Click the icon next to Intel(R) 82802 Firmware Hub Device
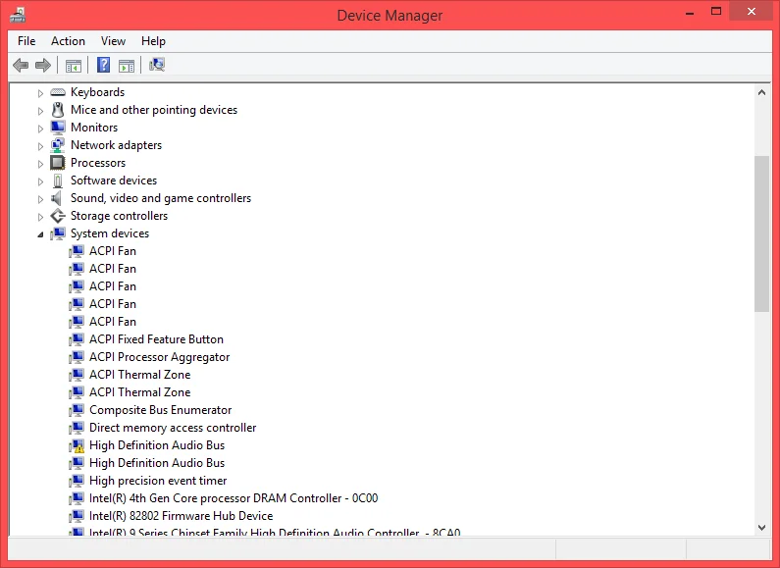This screenshot has width=780, height=568. (x=77, y=516)
